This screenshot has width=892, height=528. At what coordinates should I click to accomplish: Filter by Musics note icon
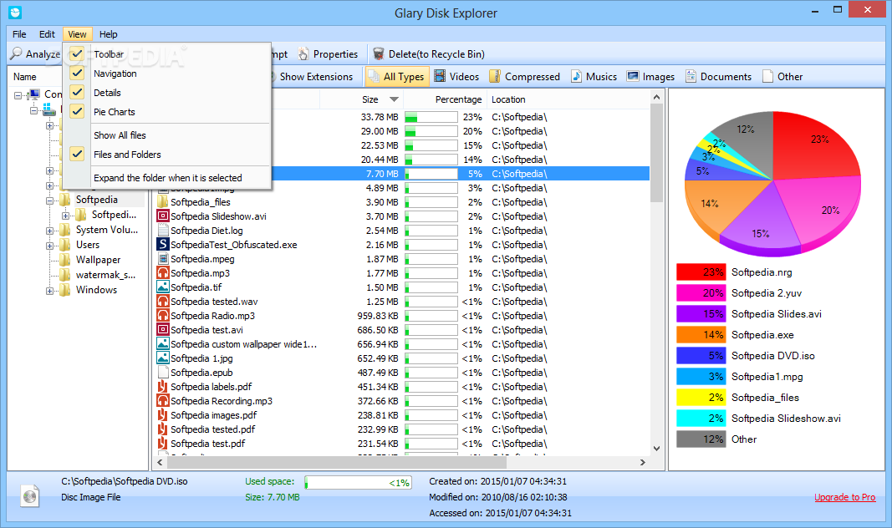(576, 76)
